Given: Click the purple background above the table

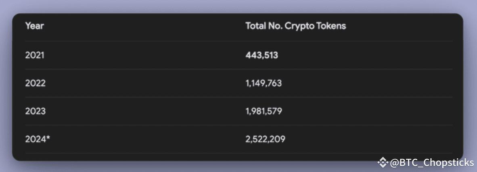Looking at the screenshot, I should [x=238, y=6].
